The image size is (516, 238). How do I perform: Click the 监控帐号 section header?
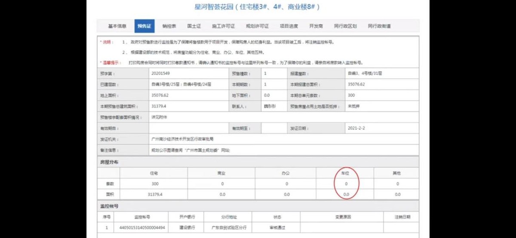[x=109, y=206]
